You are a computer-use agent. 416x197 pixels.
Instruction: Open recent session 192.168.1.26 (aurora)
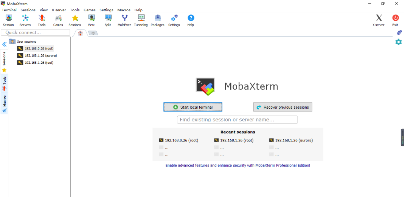[x=291, y=140]
